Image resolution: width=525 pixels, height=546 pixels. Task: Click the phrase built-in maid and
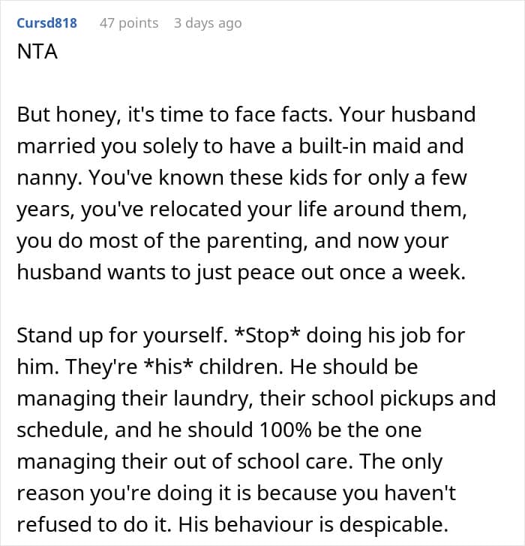coord(382,146)
